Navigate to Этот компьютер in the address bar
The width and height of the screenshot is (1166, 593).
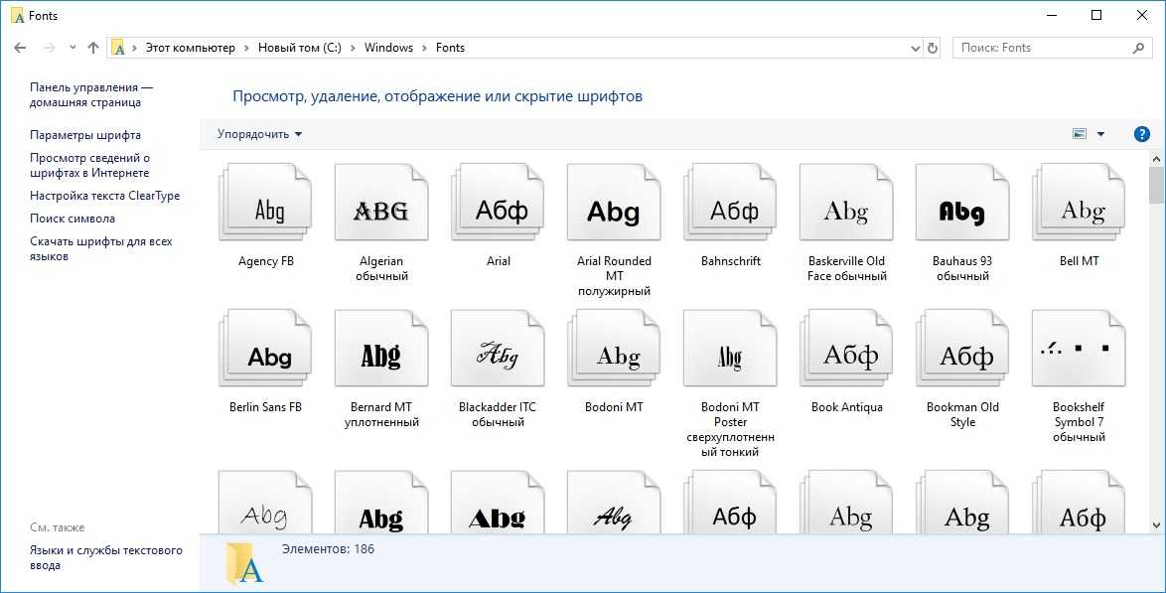(x=191, y=48)
